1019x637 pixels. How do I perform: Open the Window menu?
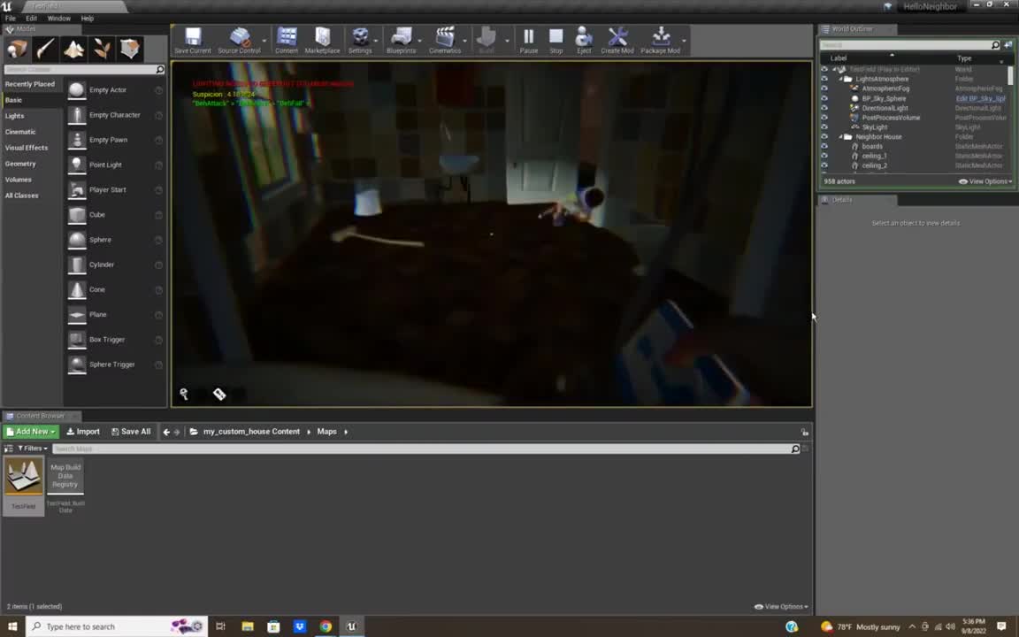tap(58, 18)
